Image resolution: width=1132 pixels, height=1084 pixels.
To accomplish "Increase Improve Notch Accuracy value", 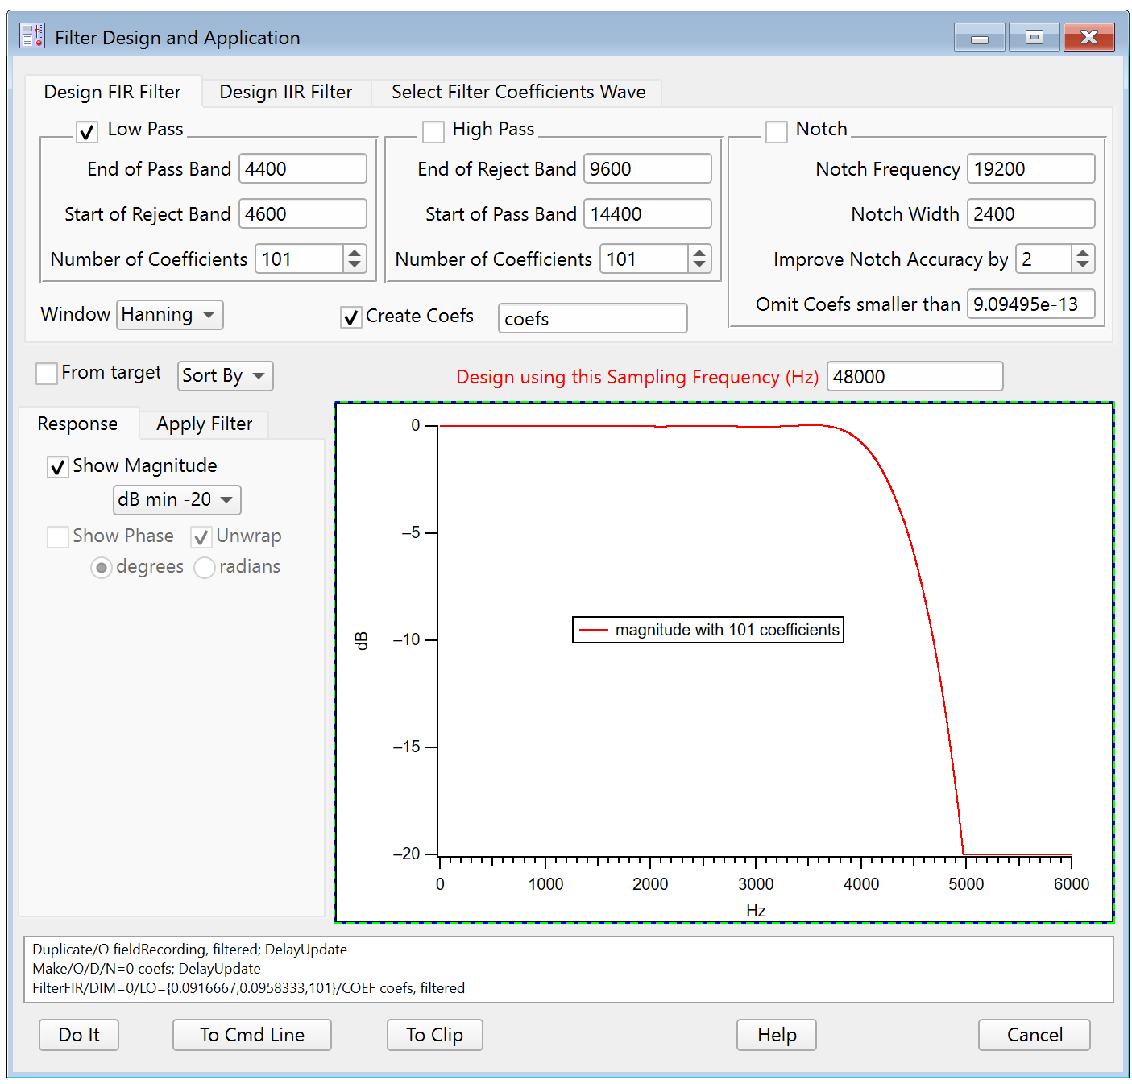I will tap(1083, 253).
